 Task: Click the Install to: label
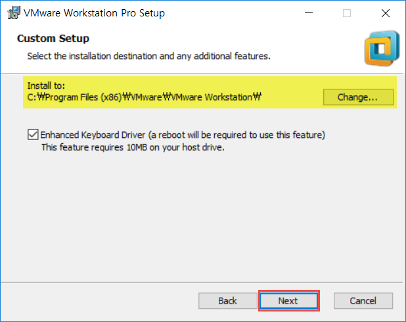tap(46, 85)
